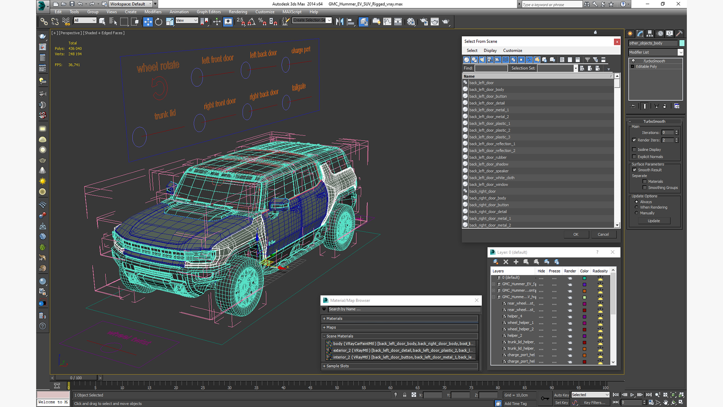Open the Hierarchy command panel tab
Image resolution: width=723 pixels, height=407 pixels.
650,34
